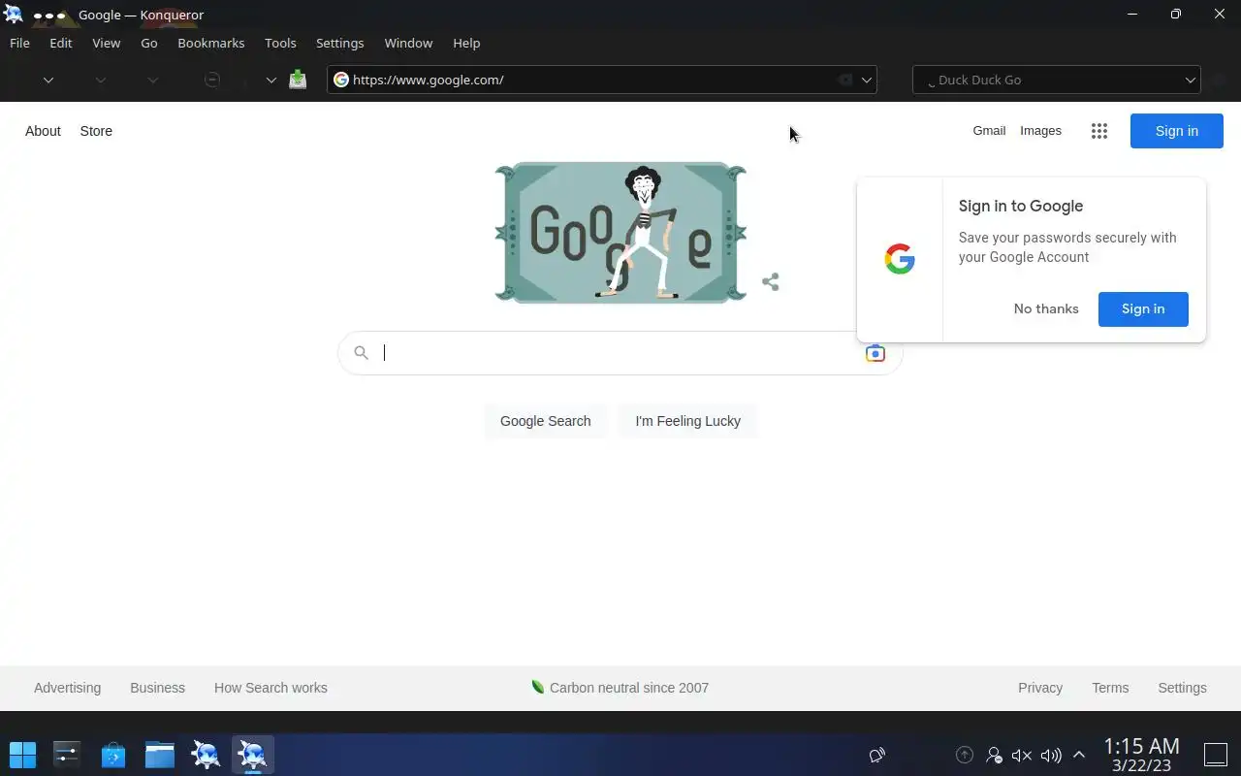Open the Gmail link
Screen dimensions: 1241x776
[x=989, y=131]
